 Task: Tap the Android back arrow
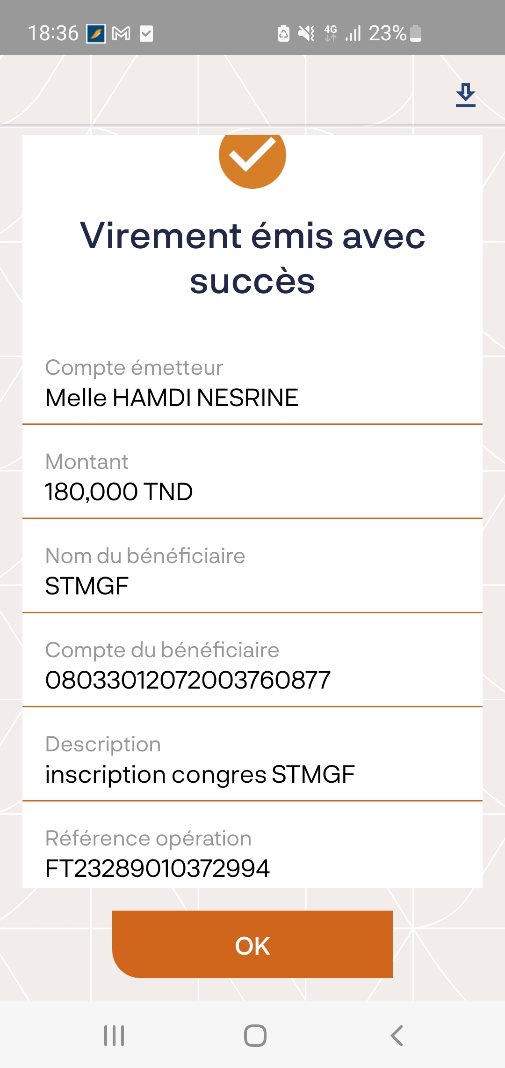(x=397, y=1036)
